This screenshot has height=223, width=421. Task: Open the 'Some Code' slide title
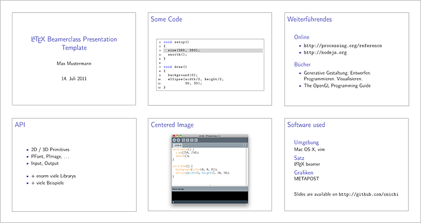point(166,19)
